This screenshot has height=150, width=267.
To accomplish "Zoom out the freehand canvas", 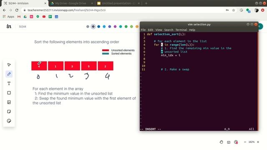I will 245,142.
